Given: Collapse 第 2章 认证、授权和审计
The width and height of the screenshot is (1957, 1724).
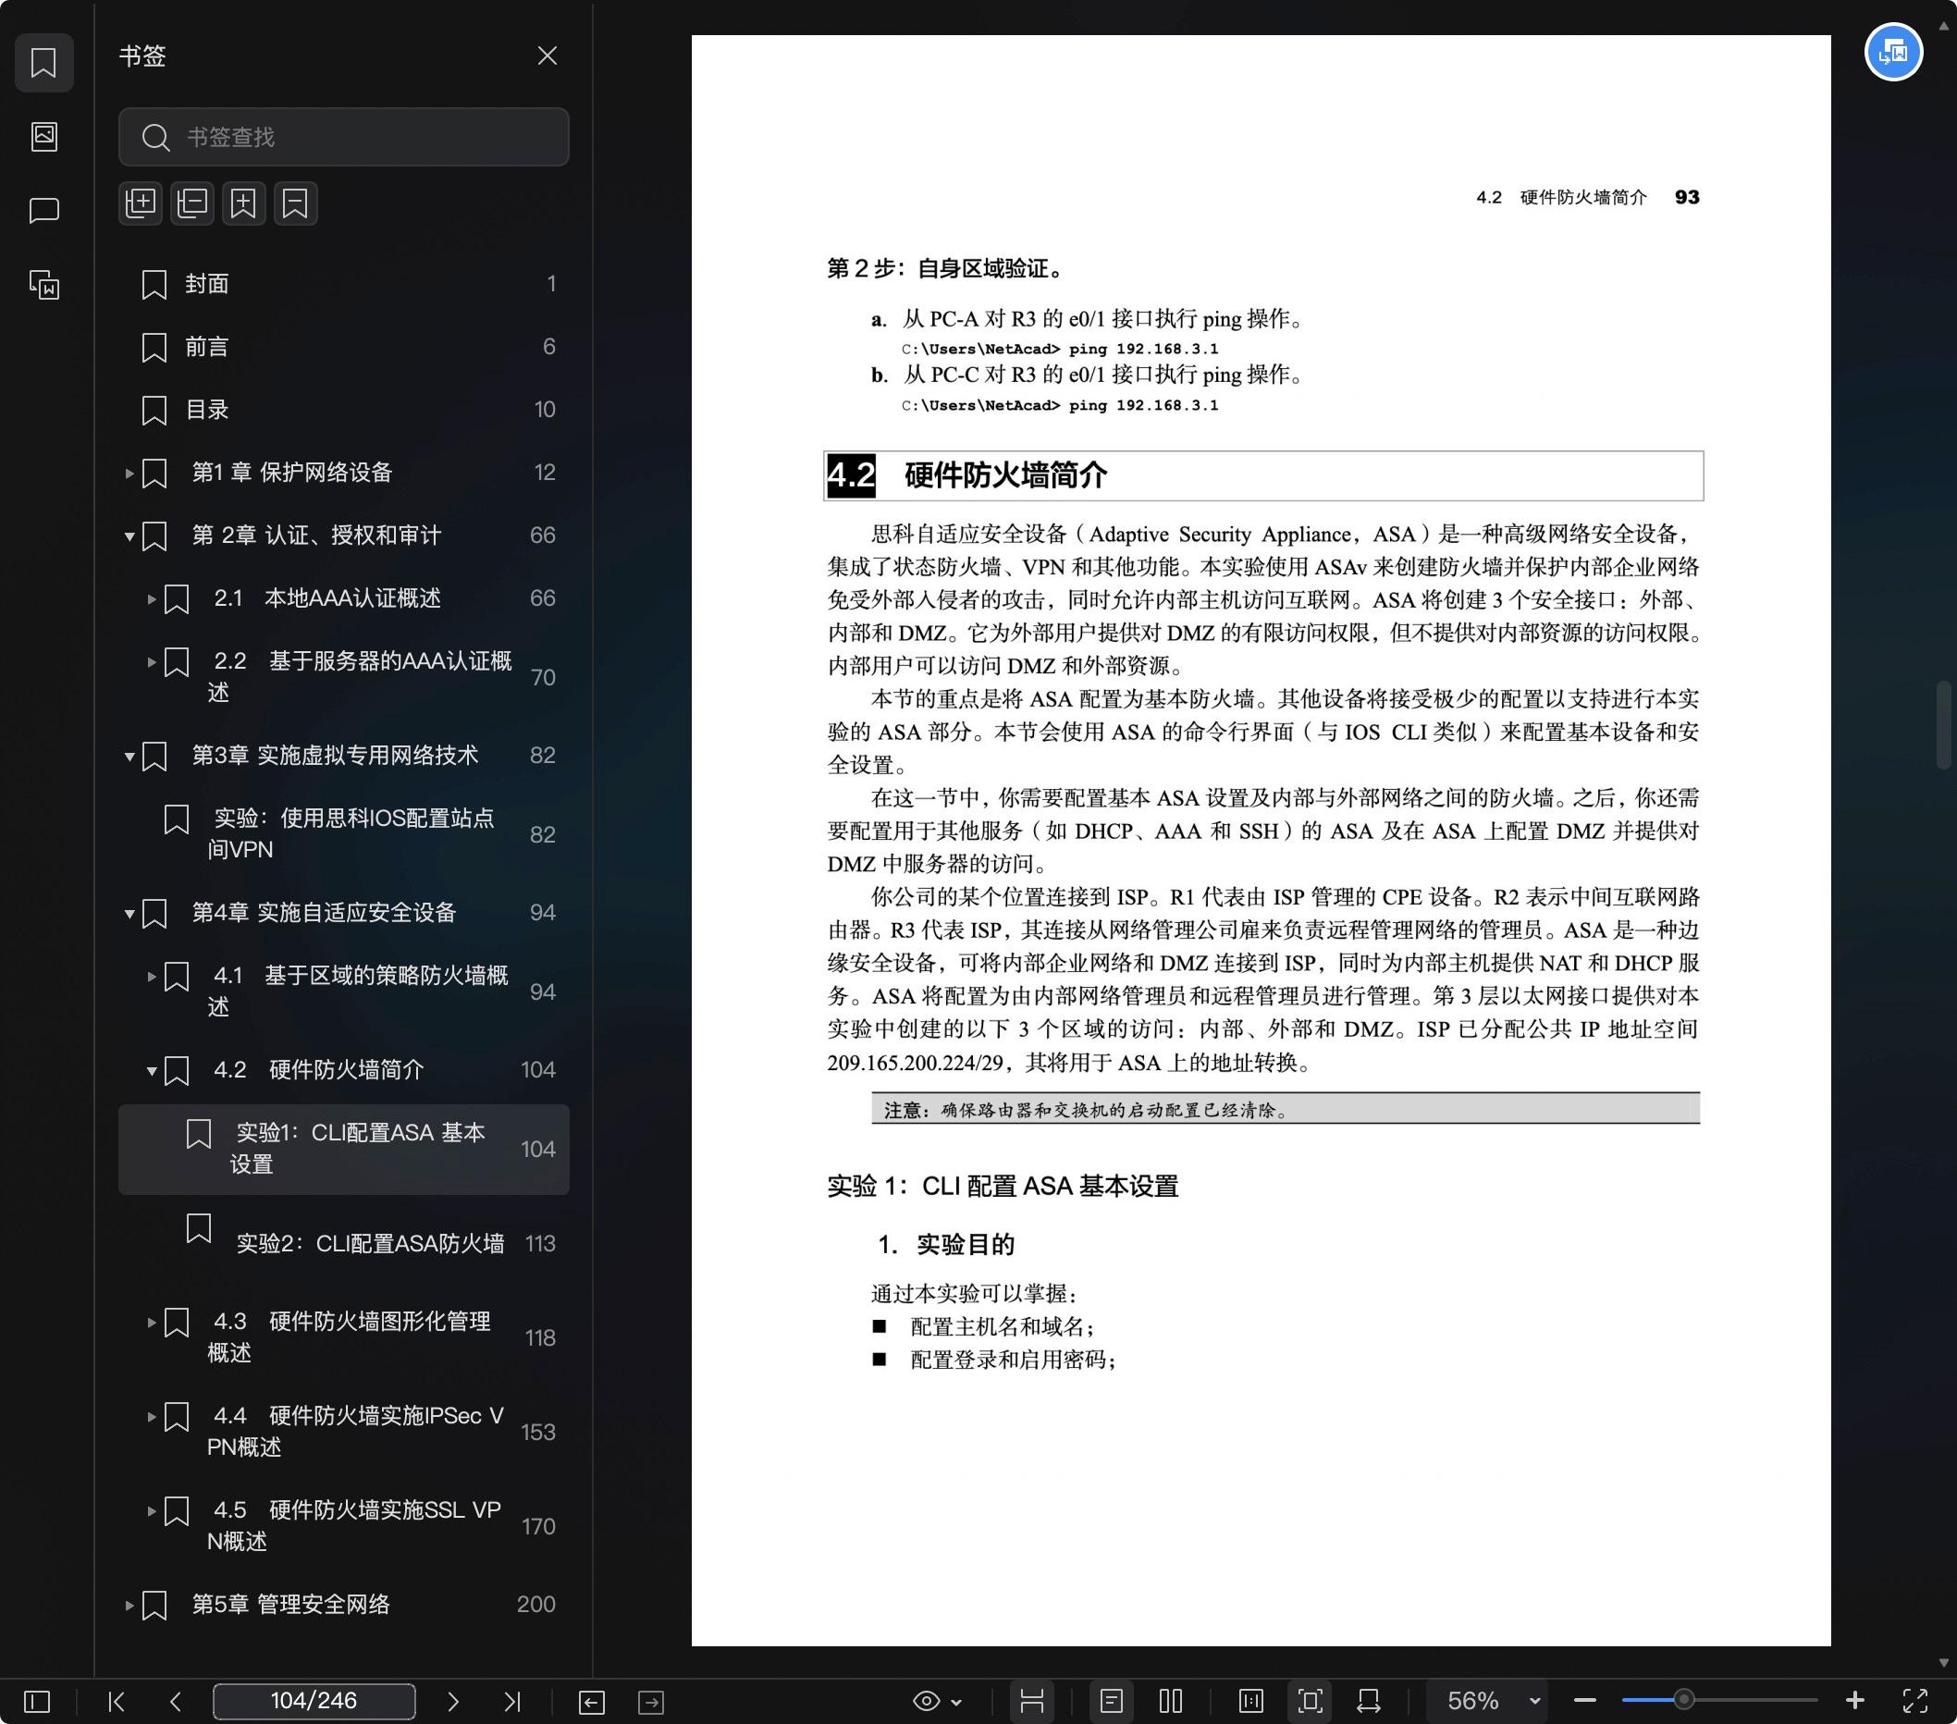Looking at the screenshot, I should 129,536.
